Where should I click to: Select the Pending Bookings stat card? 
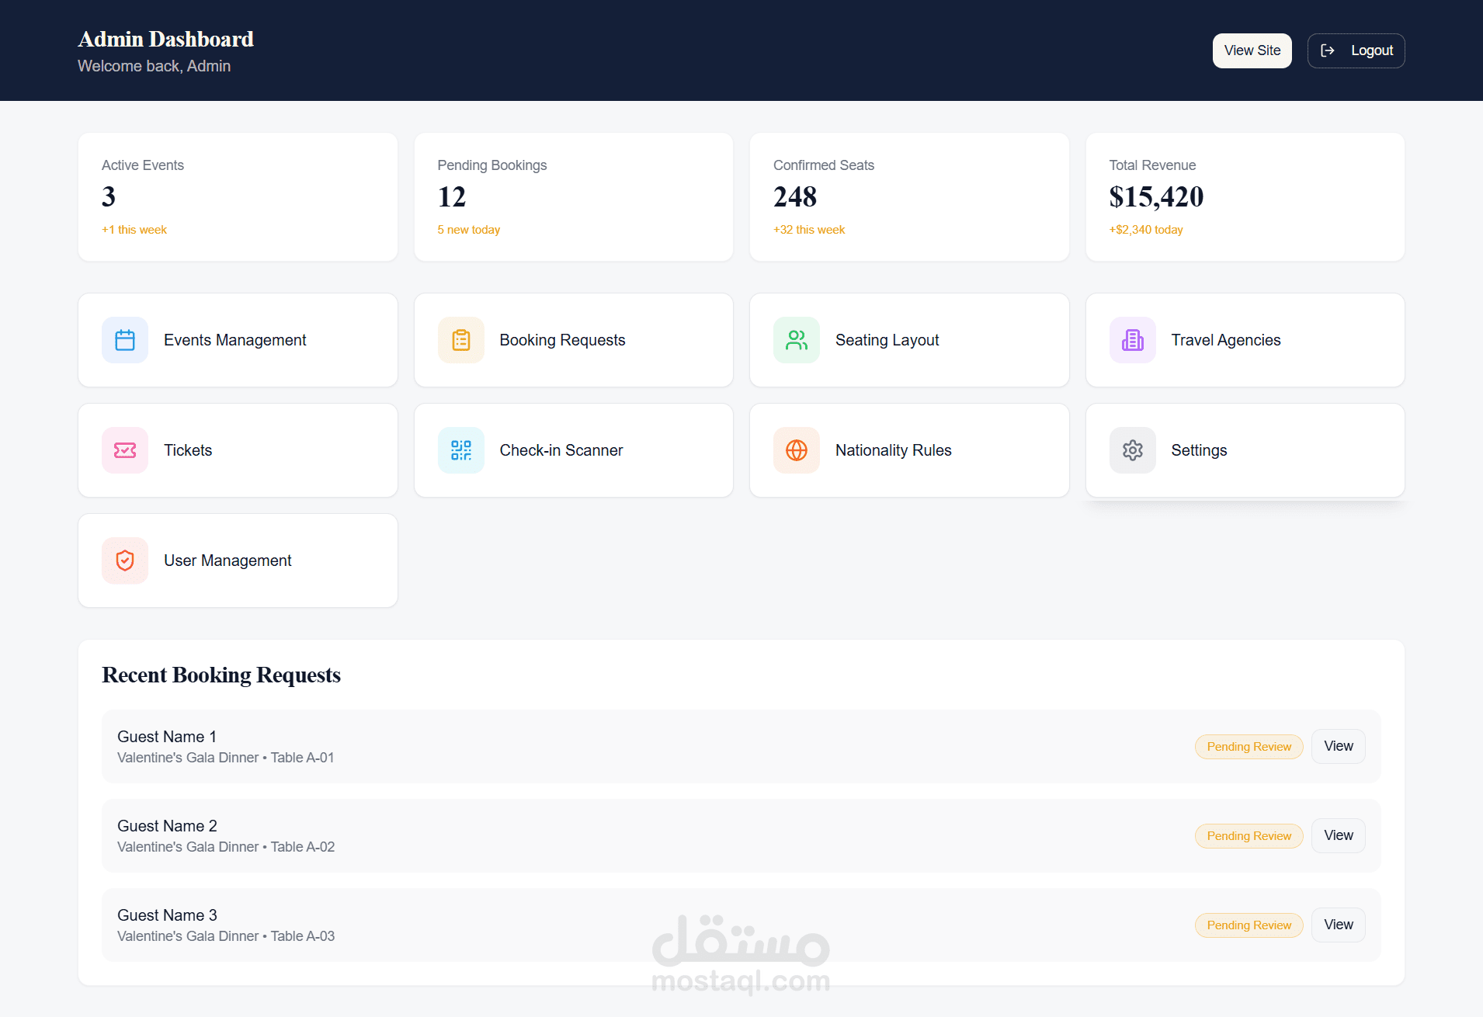[x=574, y=197]
